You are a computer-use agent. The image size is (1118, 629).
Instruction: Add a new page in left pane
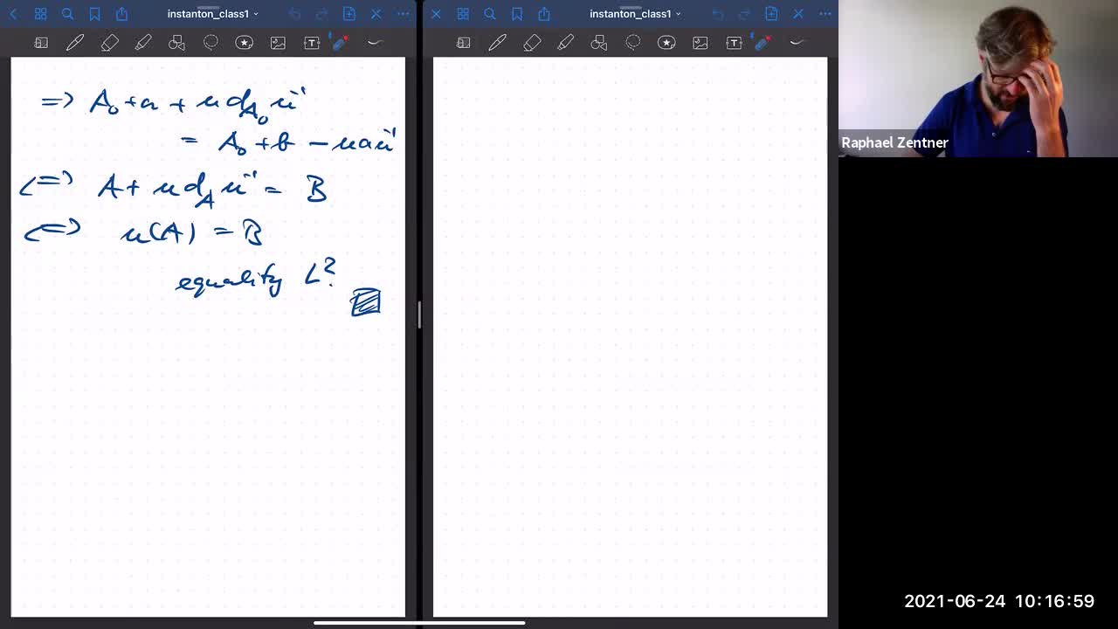pyautogui.click(x=349, y=14)
